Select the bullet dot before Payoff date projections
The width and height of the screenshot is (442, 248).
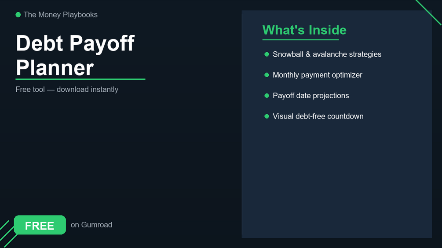267,96
